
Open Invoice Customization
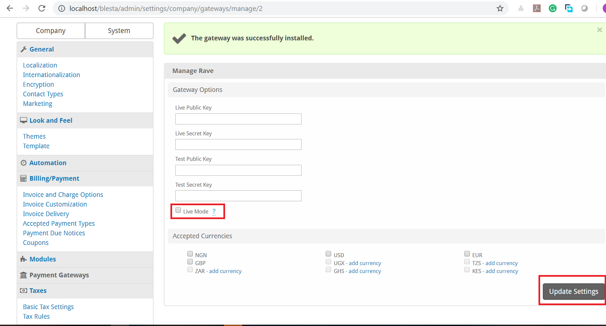55,204
